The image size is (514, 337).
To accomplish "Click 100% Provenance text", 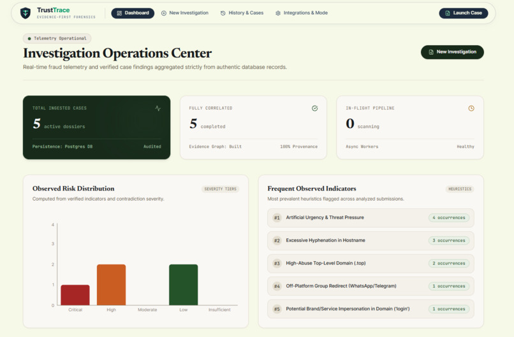I will pyautogui.click(x=298, y=147).
